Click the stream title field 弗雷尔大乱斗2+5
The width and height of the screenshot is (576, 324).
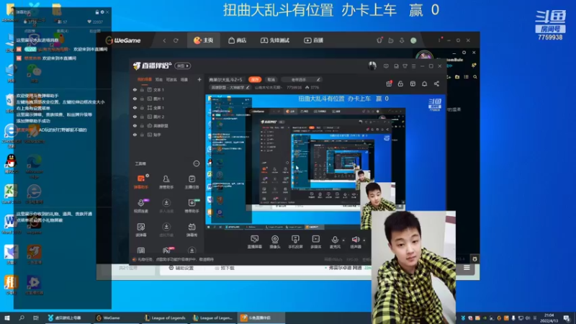click(x=225, y=79)
